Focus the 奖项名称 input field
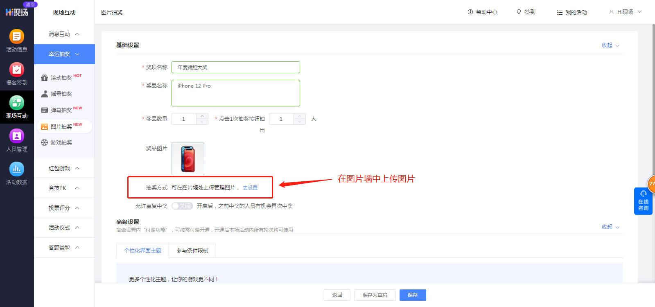This screenshot has height=307, width=655. pyautogui.click(x=236, y=67)
